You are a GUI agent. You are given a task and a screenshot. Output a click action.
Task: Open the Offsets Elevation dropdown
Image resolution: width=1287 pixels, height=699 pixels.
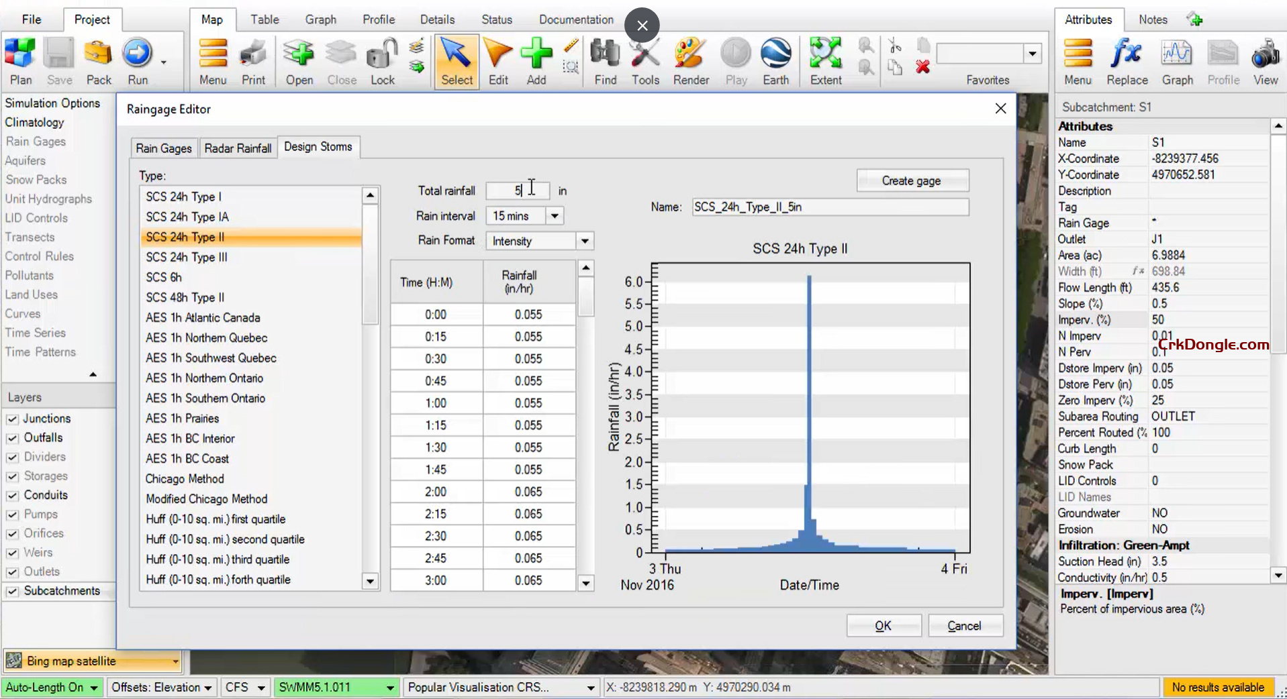[x=208, y=687]
